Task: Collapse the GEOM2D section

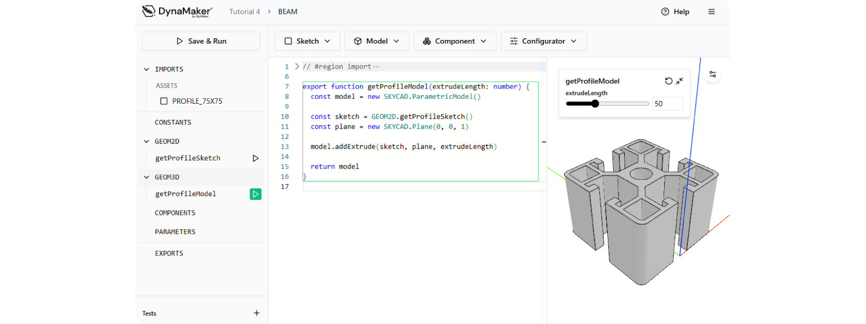Action: (147, 141)
